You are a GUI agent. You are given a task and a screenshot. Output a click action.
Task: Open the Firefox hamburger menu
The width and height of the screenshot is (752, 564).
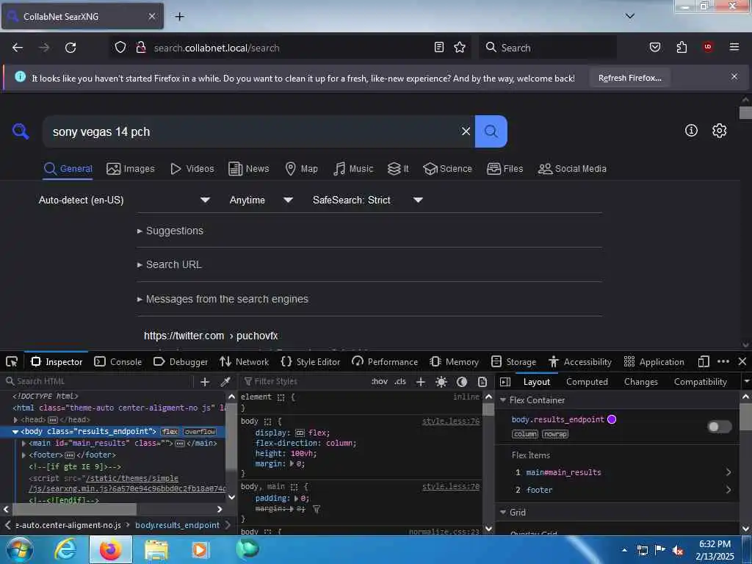(x=734, y=48)
